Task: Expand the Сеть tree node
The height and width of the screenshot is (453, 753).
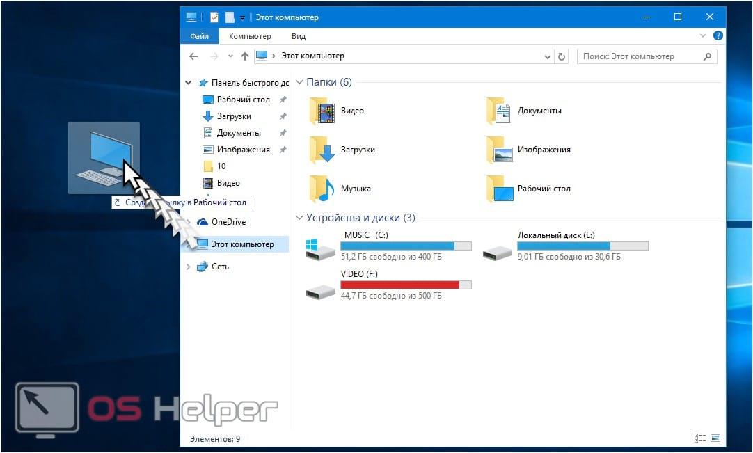Action: click(188, 267)
